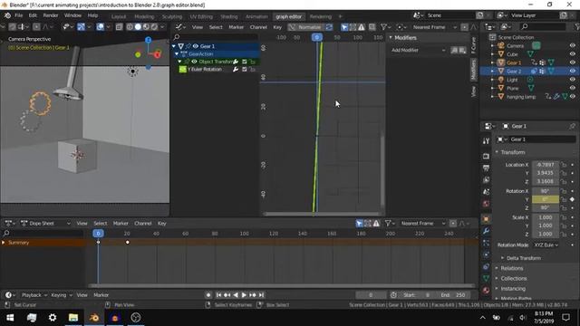Toggle visibility of Light in outliner
The width and height of the screenshot is (580, 326).
[573, 80]
